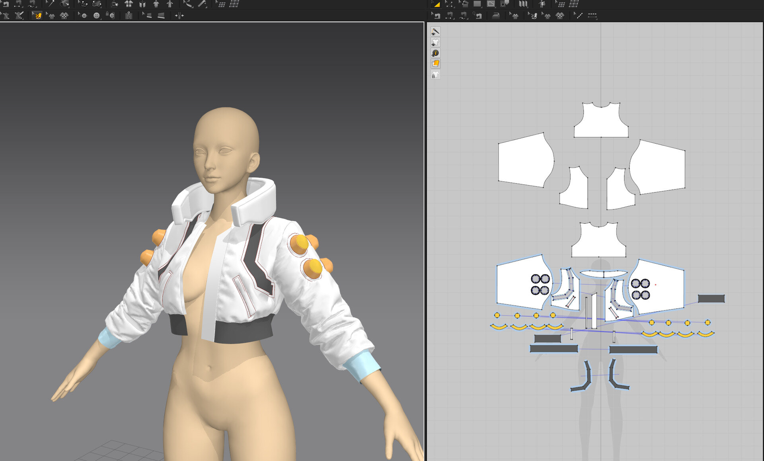Activate the highlighted texture edit tool
Image resolution: width=764 pixels, height=461 pixels.
point(37,16)
